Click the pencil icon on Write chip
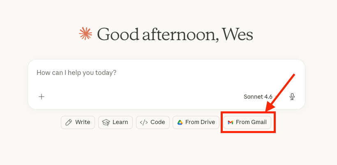 point(69,122)
